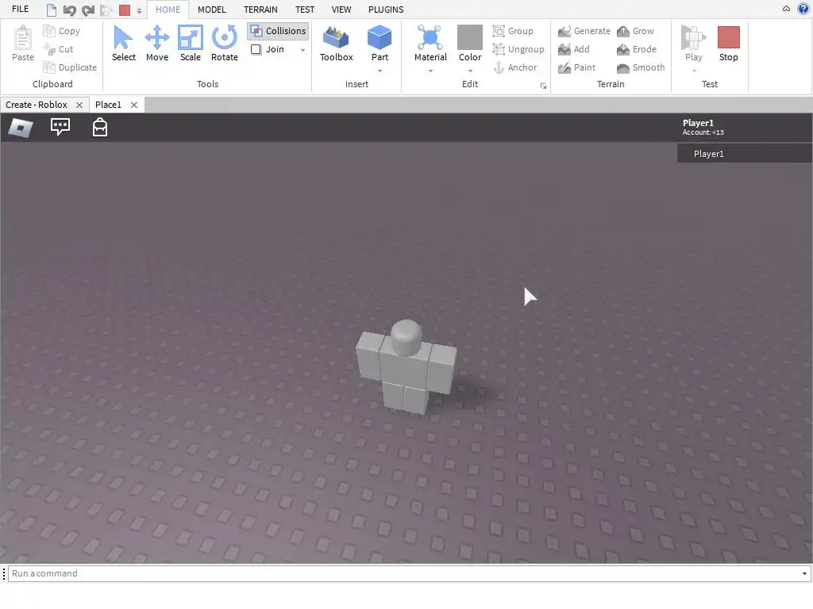Open the Material picker

point(430,43)
